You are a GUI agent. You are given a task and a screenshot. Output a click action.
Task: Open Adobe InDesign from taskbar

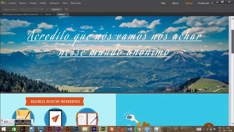50,129
